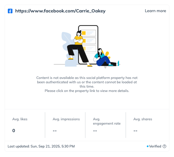Click the blue Verified status dot

(x=148, y=146)
